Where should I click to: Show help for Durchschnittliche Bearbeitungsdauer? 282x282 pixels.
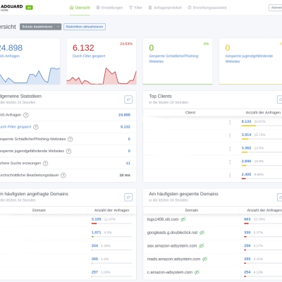(63, 176)
